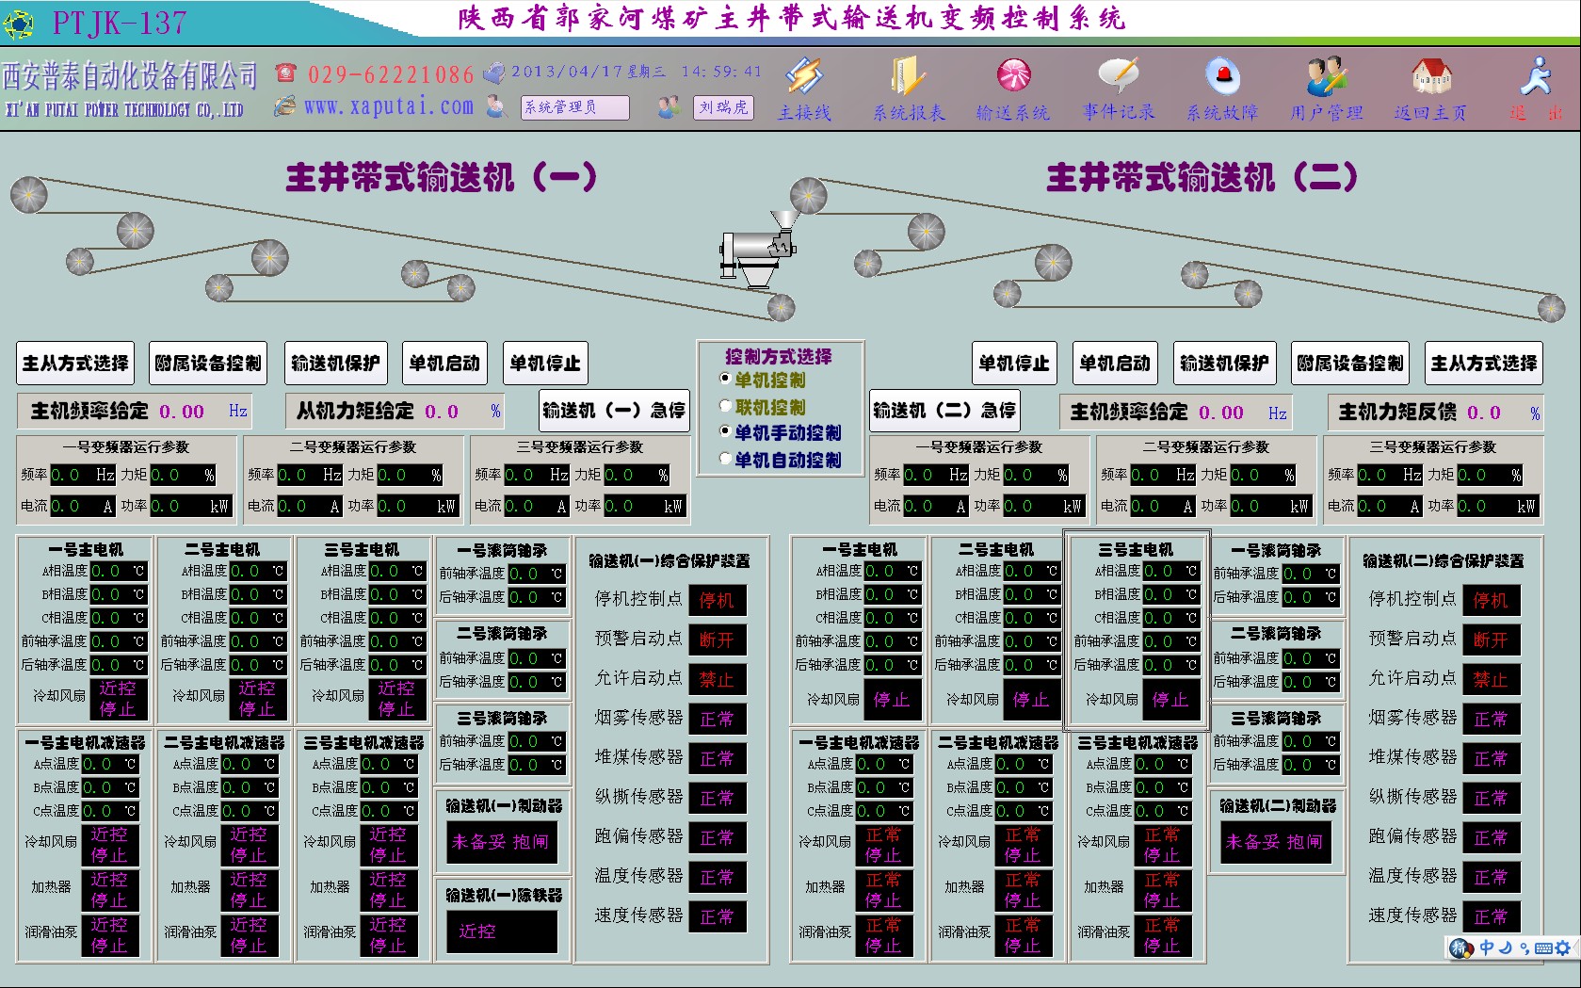The image size is (1581, 988).
Task: Open the 事件记录 event log icon
Action: (x=1118, y=77)
